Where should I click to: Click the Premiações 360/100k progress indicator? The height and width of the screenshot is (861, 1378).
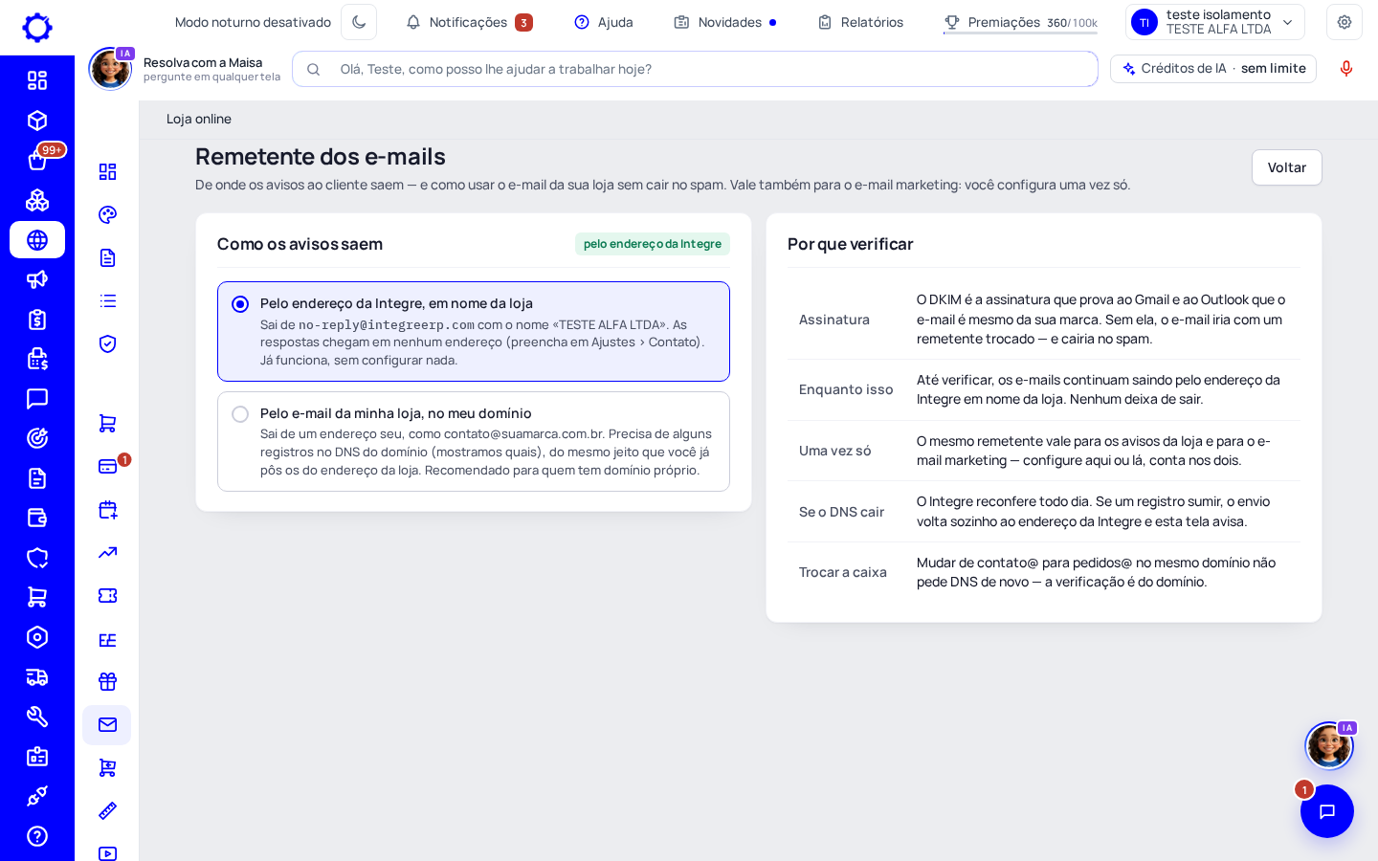point(1020,23)
